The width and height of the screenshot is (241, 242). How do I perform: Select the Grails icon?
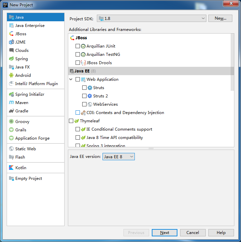click(11, 130)
